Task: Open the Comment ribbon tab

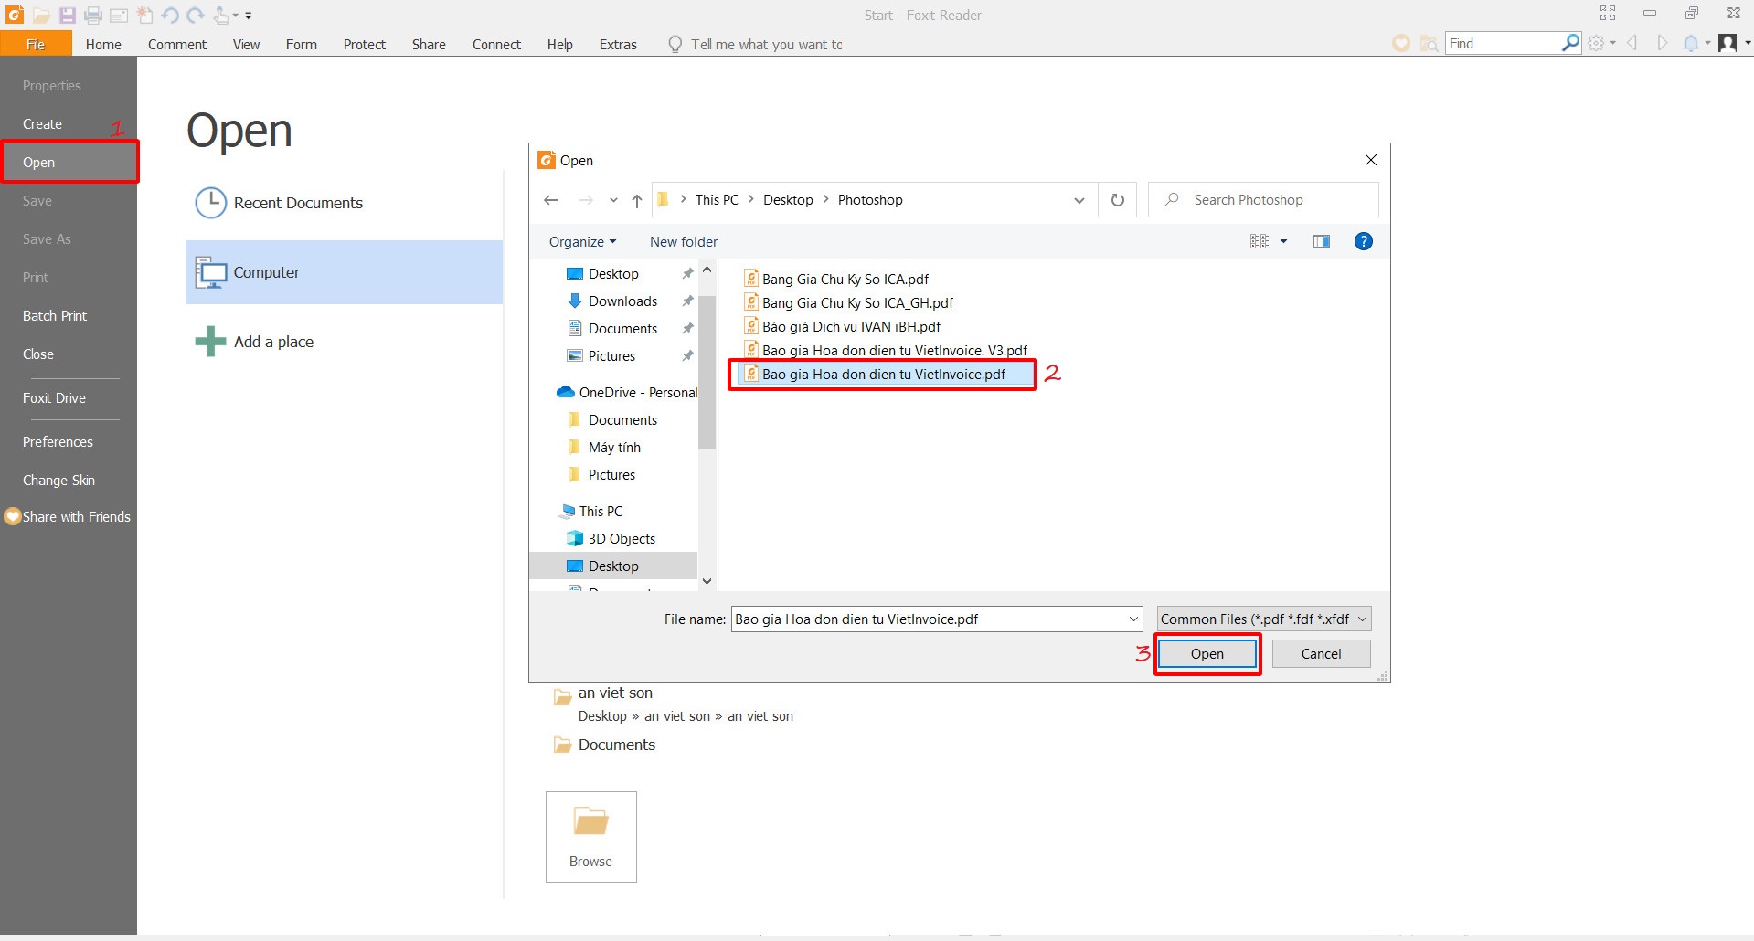Action: click(x=177, y=44)
